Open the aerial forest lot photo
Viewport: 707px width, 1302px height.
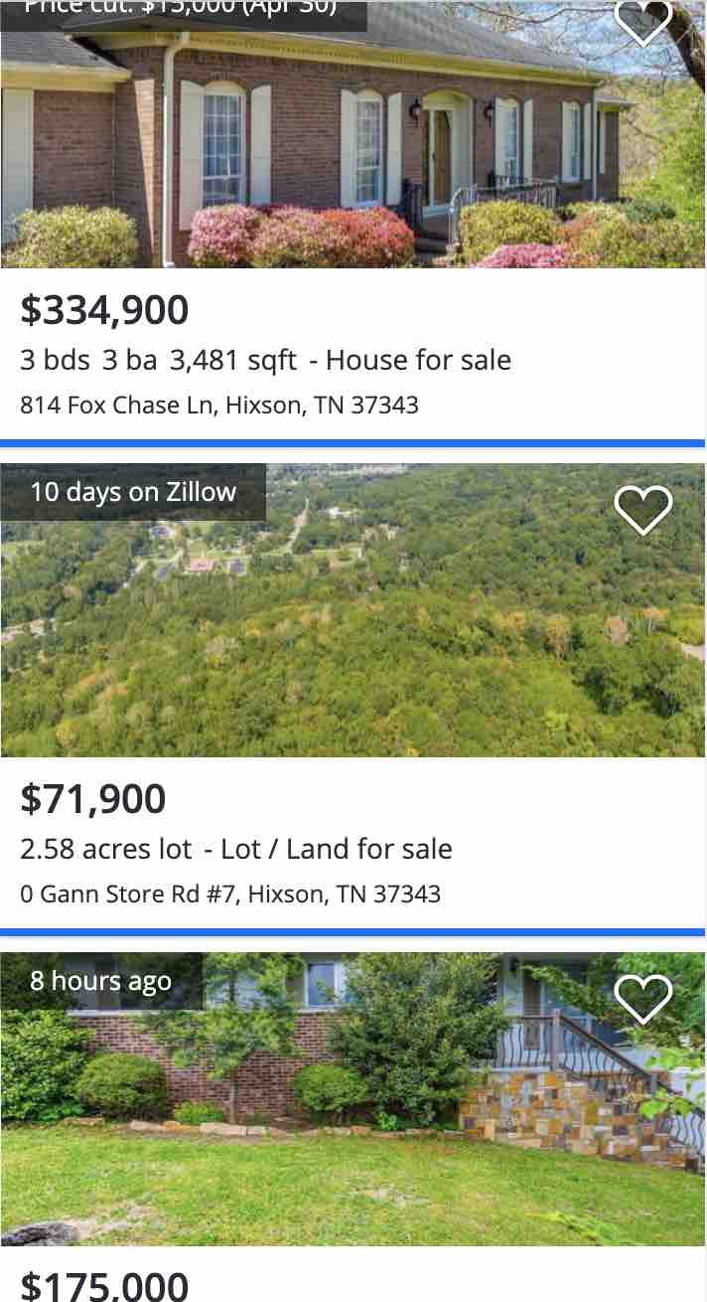click(x=353, y=636)
